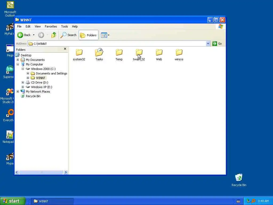Click the network icon in system tray
The width and height of the screenshot is (273, 205).
tap(248, 201)
